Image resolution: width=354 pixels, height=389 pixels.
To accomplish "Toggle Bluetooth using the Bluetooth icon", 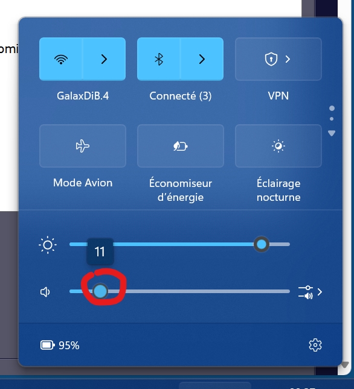I will 158,59.
